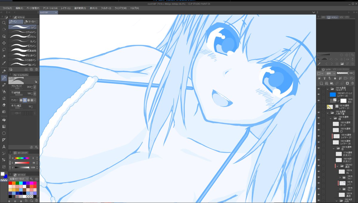
Task: Click the Value brightness slider bar
Action: 22,167
